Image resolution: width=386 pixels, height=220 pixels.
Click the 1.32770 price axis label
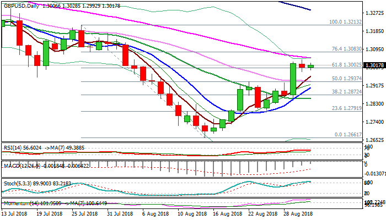tap(374, 13)
